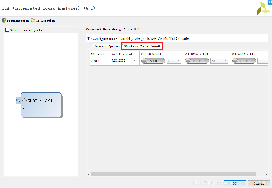272x188 pixels.
Task: Click the IP Location folder icon
Action: 33,21
